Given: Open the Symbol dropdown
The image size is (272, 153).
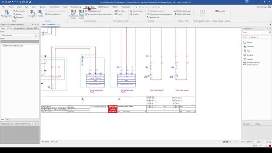Looking at the screenshot, I should coord(135,14).
